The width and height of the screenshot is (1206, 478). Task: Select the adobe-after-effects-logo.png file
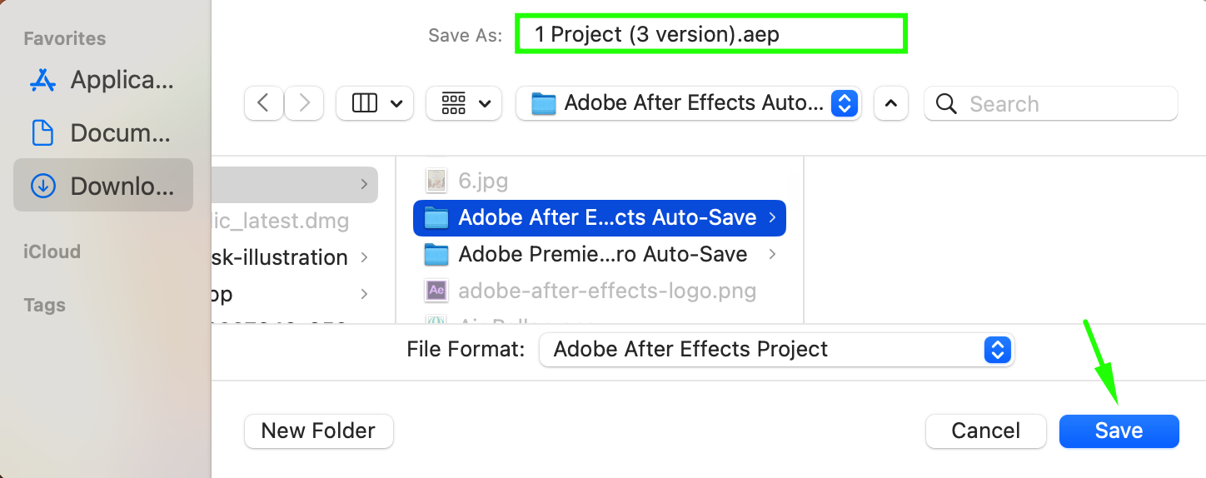tap(606, 291)
